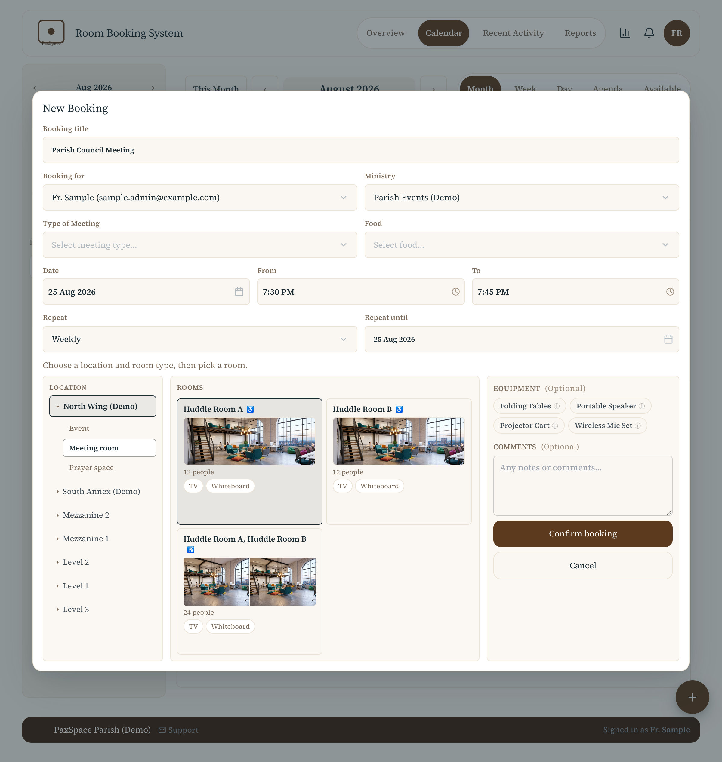Show info for Wireless Mic Set
Viewport: 722px width, 762px height.
(x=637, y=426)
